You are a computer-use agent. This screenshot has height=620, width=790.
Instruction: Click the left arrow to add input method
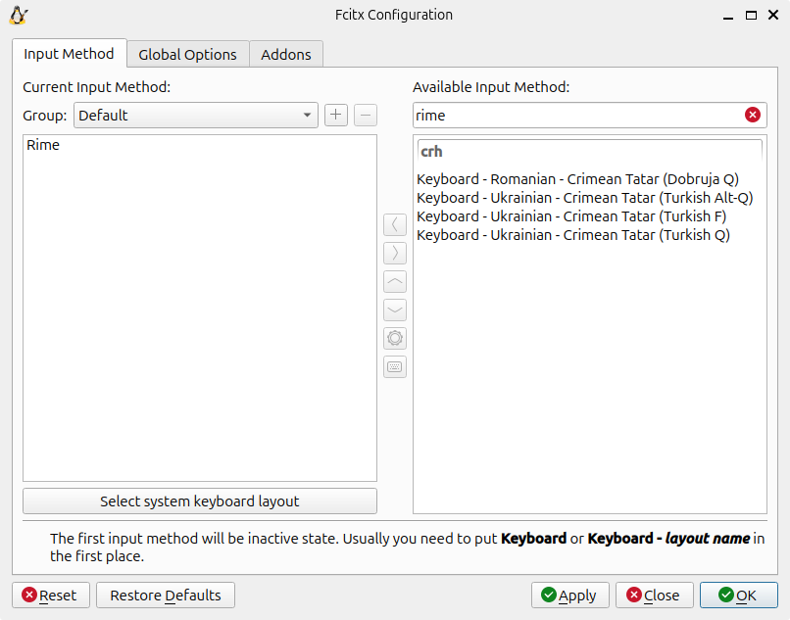click(395, 224)
